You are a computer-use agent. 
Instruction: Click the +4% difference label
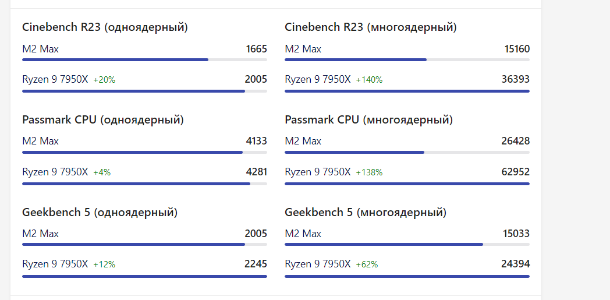[x=102, y=172]
